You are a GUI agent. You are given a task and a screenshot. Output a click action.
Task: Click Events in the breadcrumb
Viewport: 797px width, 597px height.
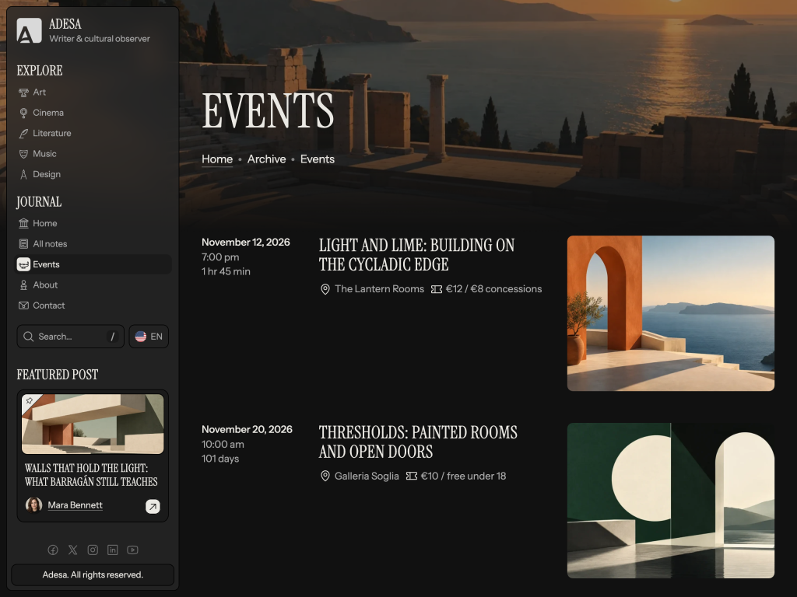click(318, 159)
